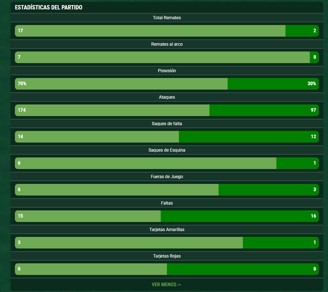
Task: Click the Saques de falta label
Action: click(167, 124)
